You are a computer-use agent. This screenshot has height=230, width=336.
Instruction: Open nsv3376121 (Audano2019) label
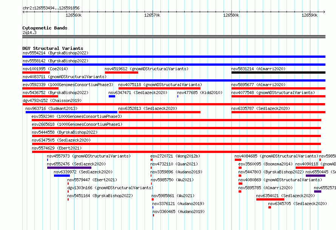tap(178, 204)
